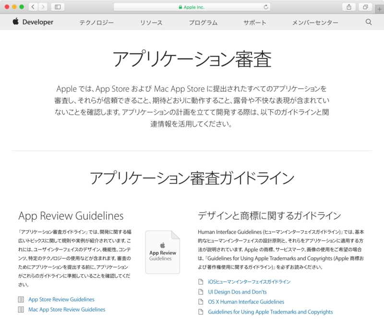Open the テクノロジー menu

coord(96,23)
